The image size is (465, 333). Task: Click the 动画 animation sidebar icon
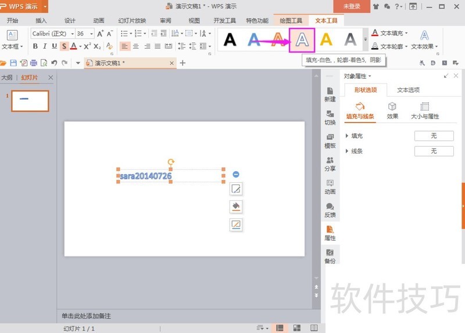pyautogui.click(x=330, y=186)
